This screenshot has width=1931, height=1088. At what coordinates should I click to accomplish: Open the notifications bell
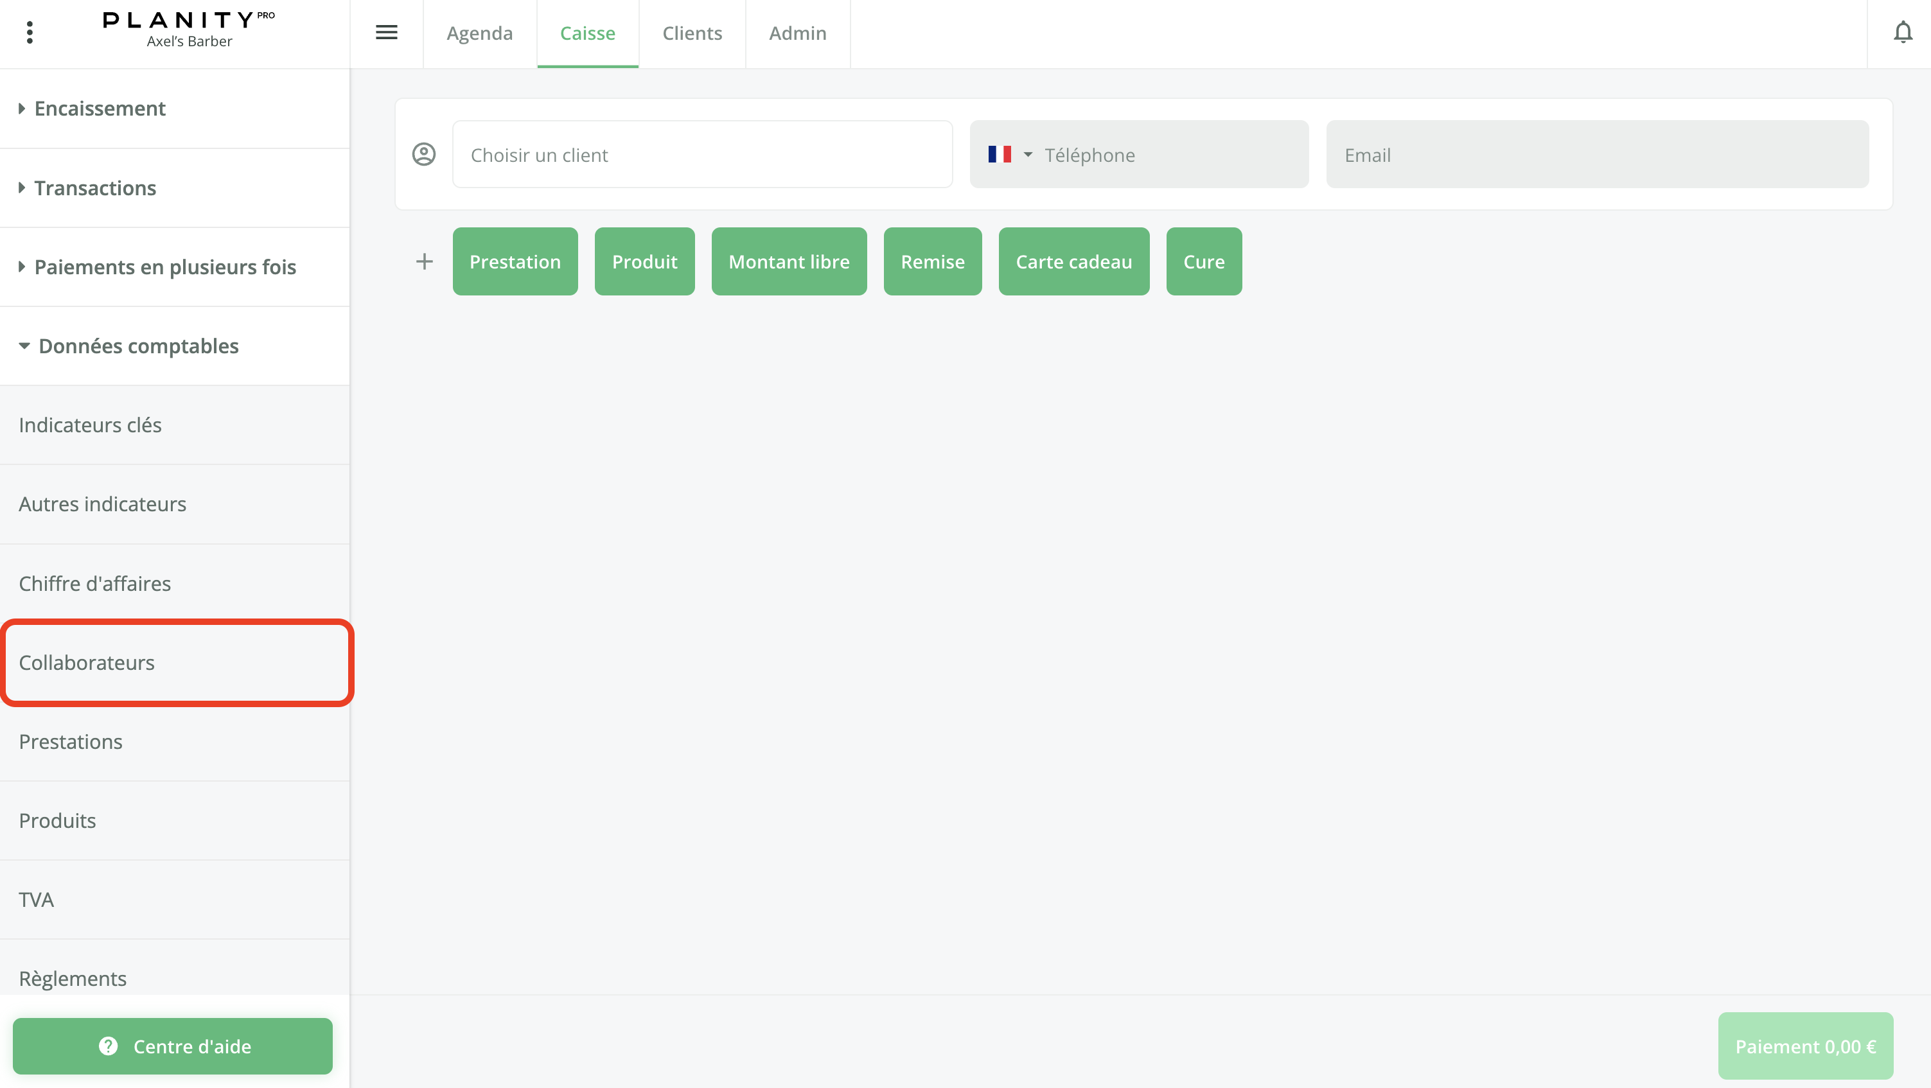pyautogui.click(x=1903, y=32)
